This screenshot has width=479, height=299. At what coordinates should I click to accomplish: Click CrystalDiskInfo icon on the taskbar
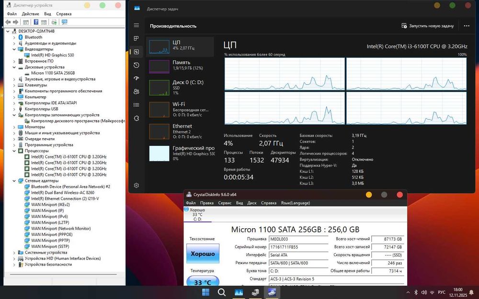point(272,292)
